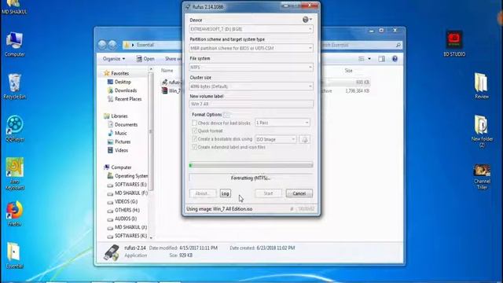Open the Essential folder on desktop
This screenshot has width=503, height=283.
[14, 255]
